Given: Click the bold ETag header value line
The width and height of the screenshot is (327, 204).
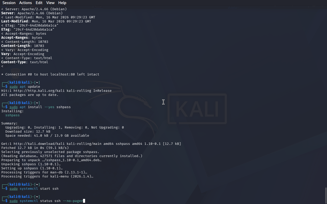Looking at the screenshot, I should [28, 30].
